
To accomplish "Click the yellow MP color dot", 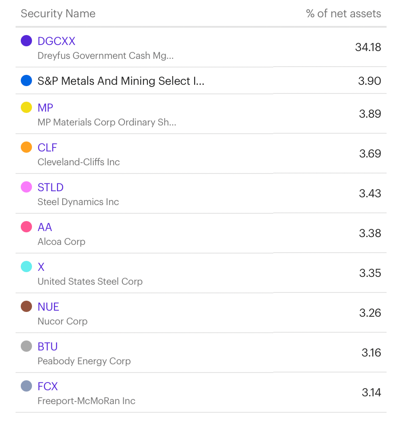I will (x=26, y=107).
